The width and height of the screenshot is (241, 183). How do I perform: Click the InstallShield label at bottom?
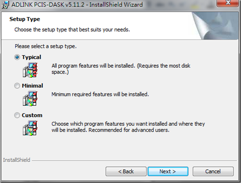[x=16, y=160]
